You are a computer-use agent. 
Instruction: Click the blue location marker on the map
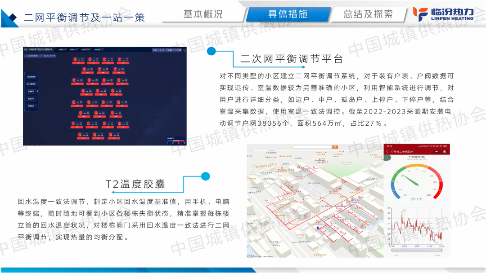click(x=318, y=228)
